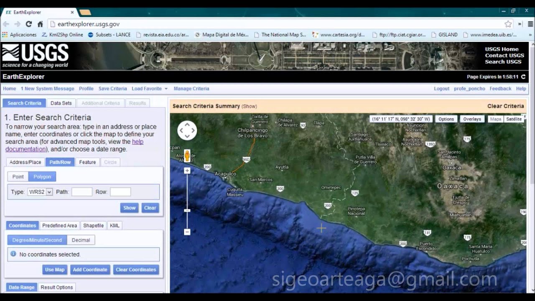Open the Profile menu item
This screenshot has width=535, height=301.
[86, 89]
